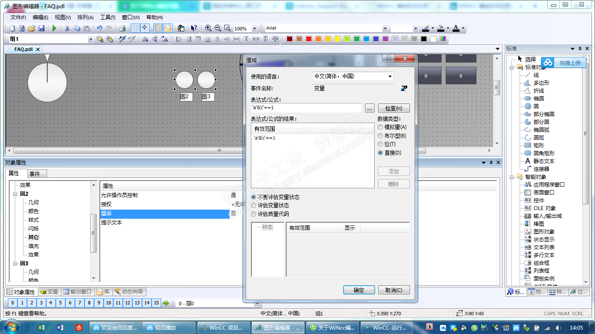Click the tag selection icon beside the event name
This screenshot has width=595, height=334.
click(x=404, y=88)
